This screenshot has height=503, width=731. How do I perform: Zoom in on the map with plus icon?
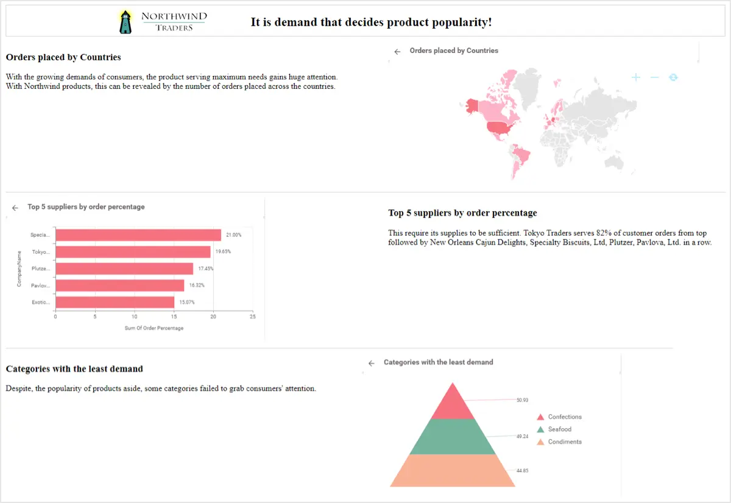point(636,77)
